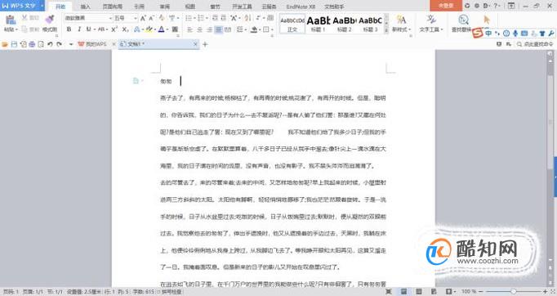The width and height of the screenshot is (557, 296).
Task: Toggle strikethrough AB formatting
Action: 101,29
